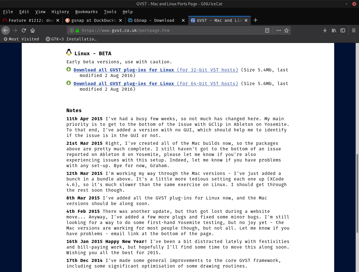
Task: Bookmark this page with the star
Action: tap(286, 30)
